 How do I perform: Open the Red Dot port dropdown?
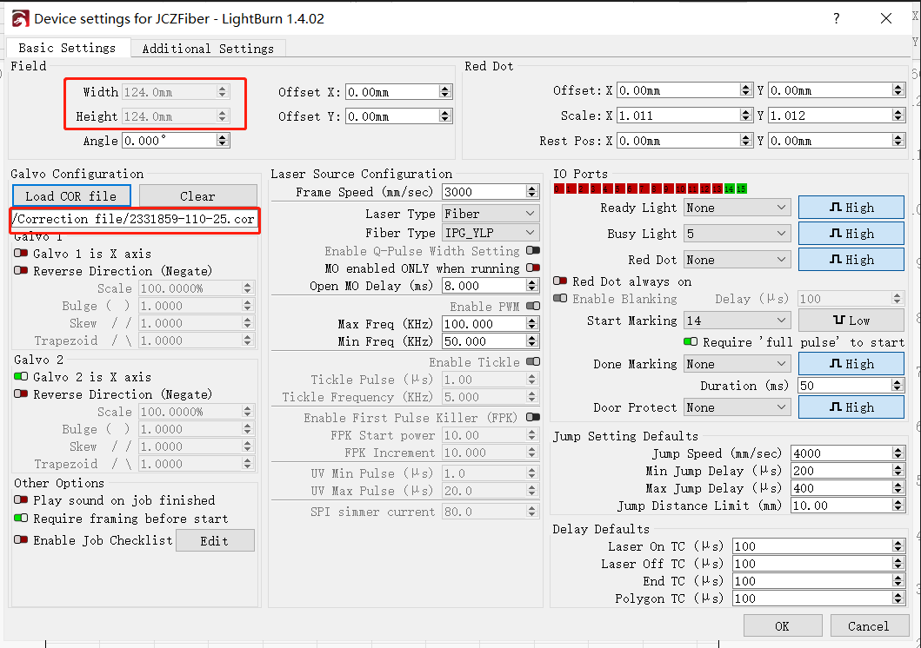pos(737,260)
